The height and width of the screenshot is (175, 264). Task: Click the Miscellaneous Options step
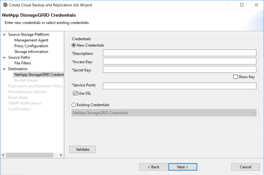pyautogui.click(x=27, y=92)
